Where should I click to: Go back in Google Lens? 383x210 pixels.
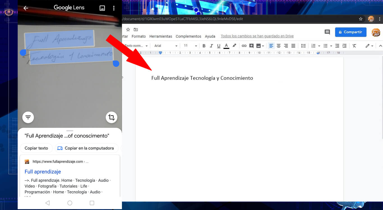coord(26,8)
